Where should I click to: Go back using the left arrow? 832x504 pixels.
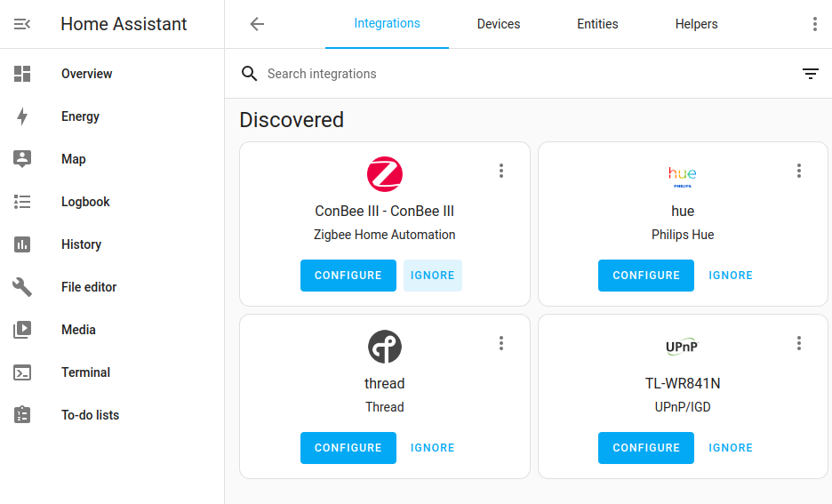[257, 24]
